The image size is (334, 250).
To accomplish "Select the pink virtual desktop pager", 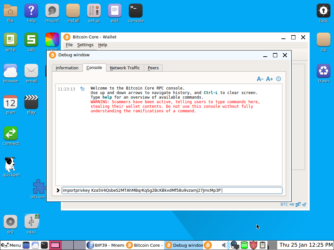I will 55,245.
